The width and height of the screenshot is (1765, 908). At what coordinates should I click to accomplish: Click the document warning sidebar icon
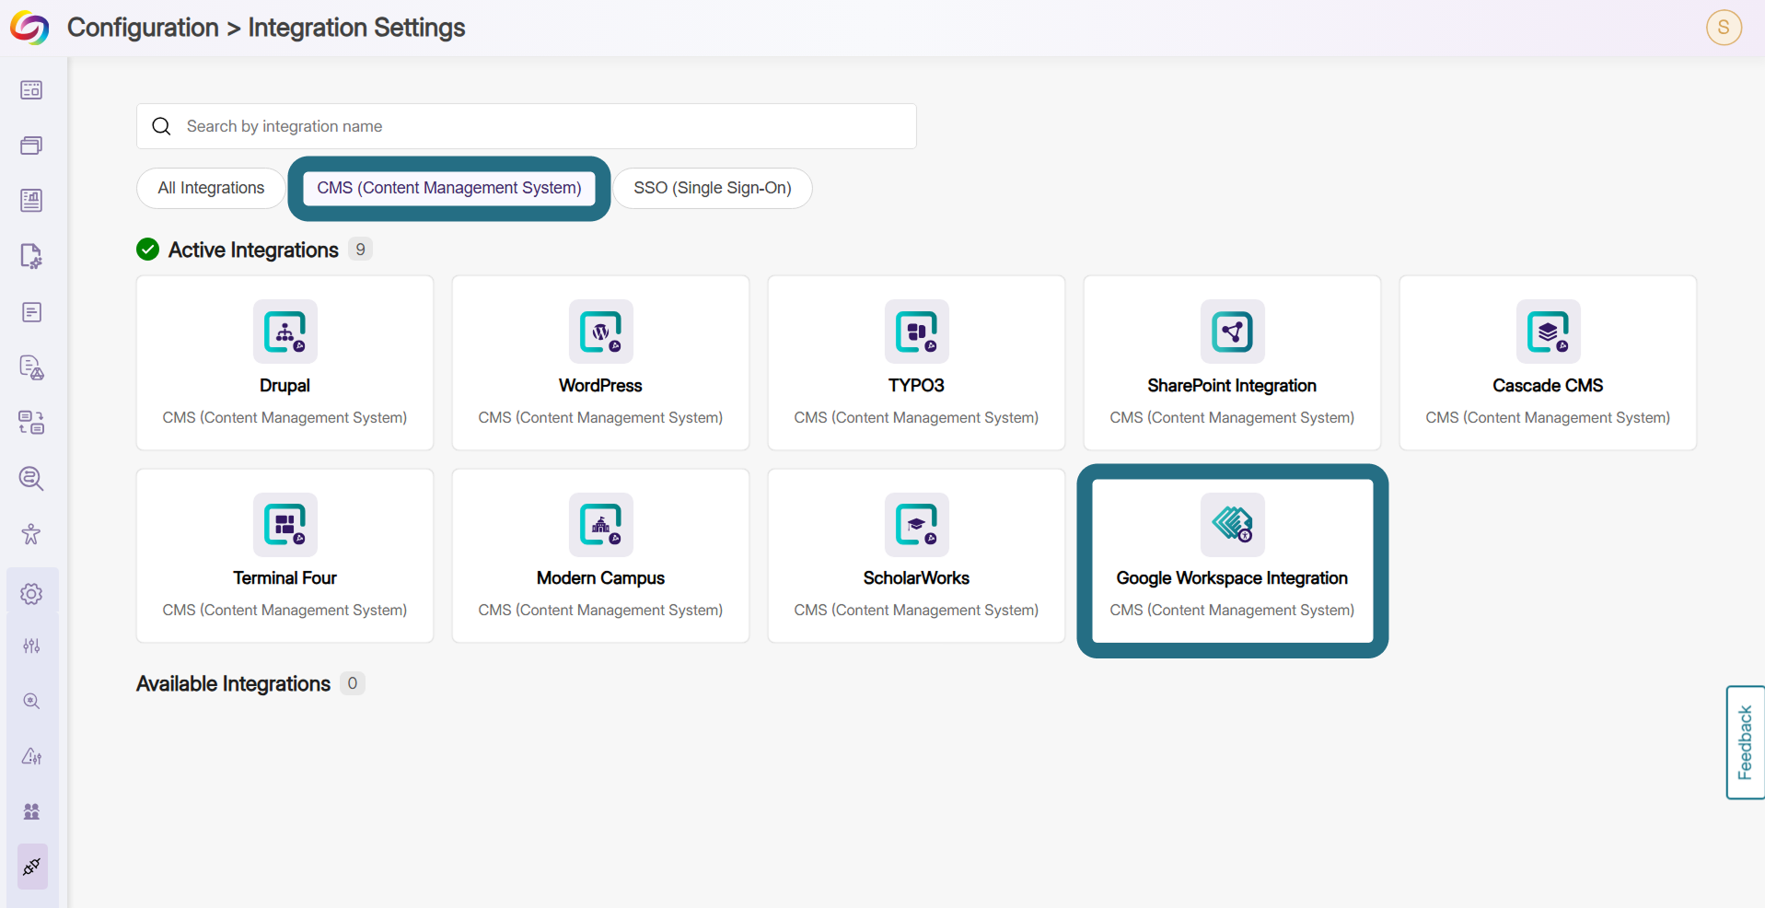tap(31, 367)
